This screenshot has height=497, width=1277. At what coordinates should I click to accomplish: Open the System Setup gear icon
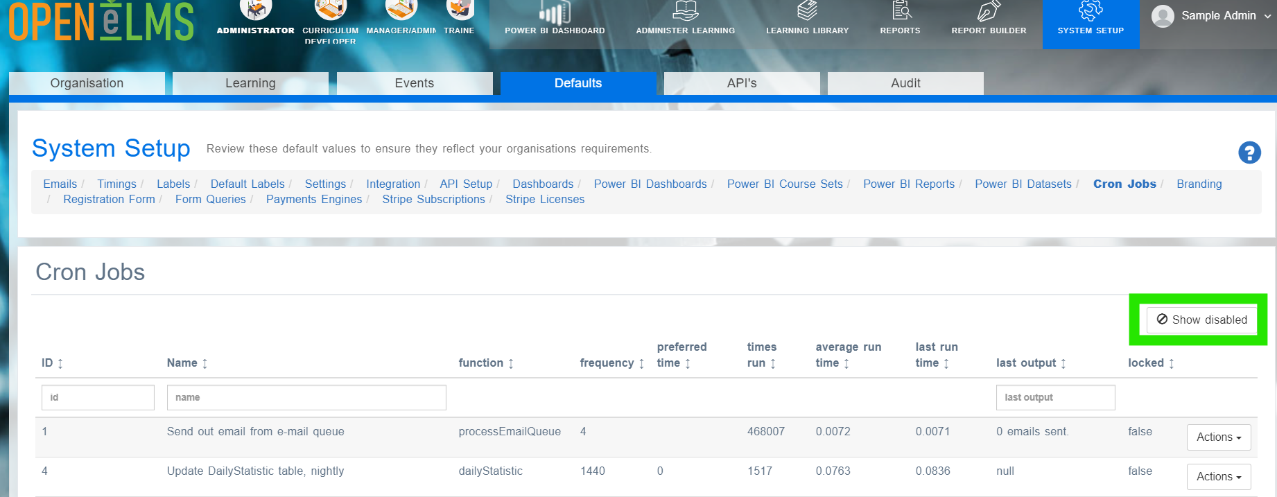point(1091,11)
